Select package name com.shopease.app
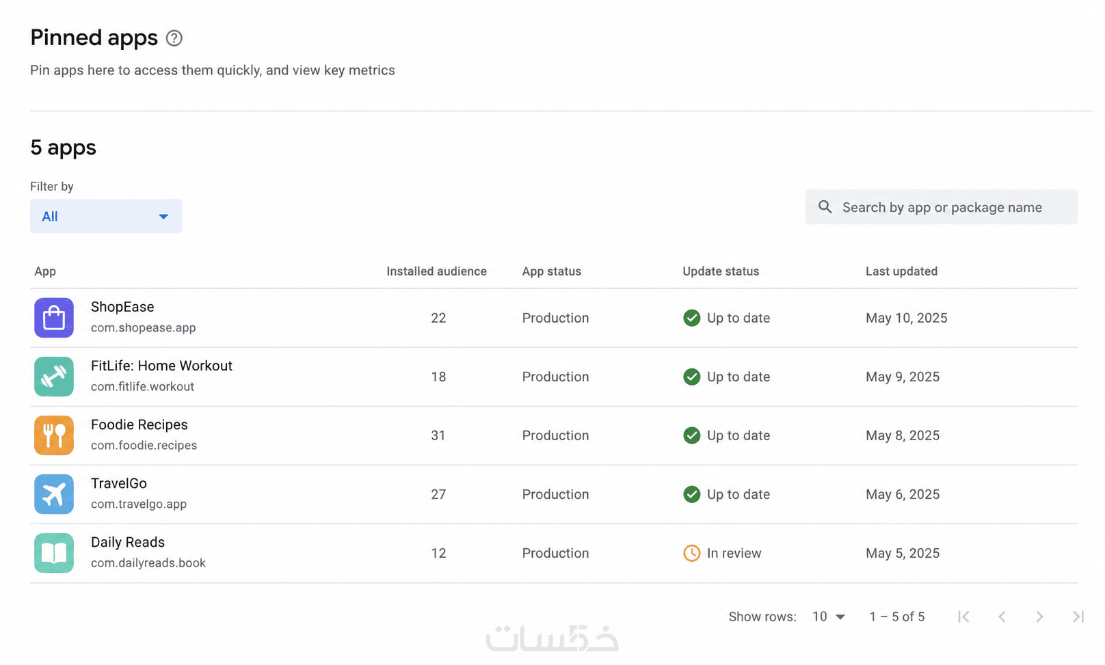Image resolution: width=1105 pixels, height=665 pixels. point(144,327)
